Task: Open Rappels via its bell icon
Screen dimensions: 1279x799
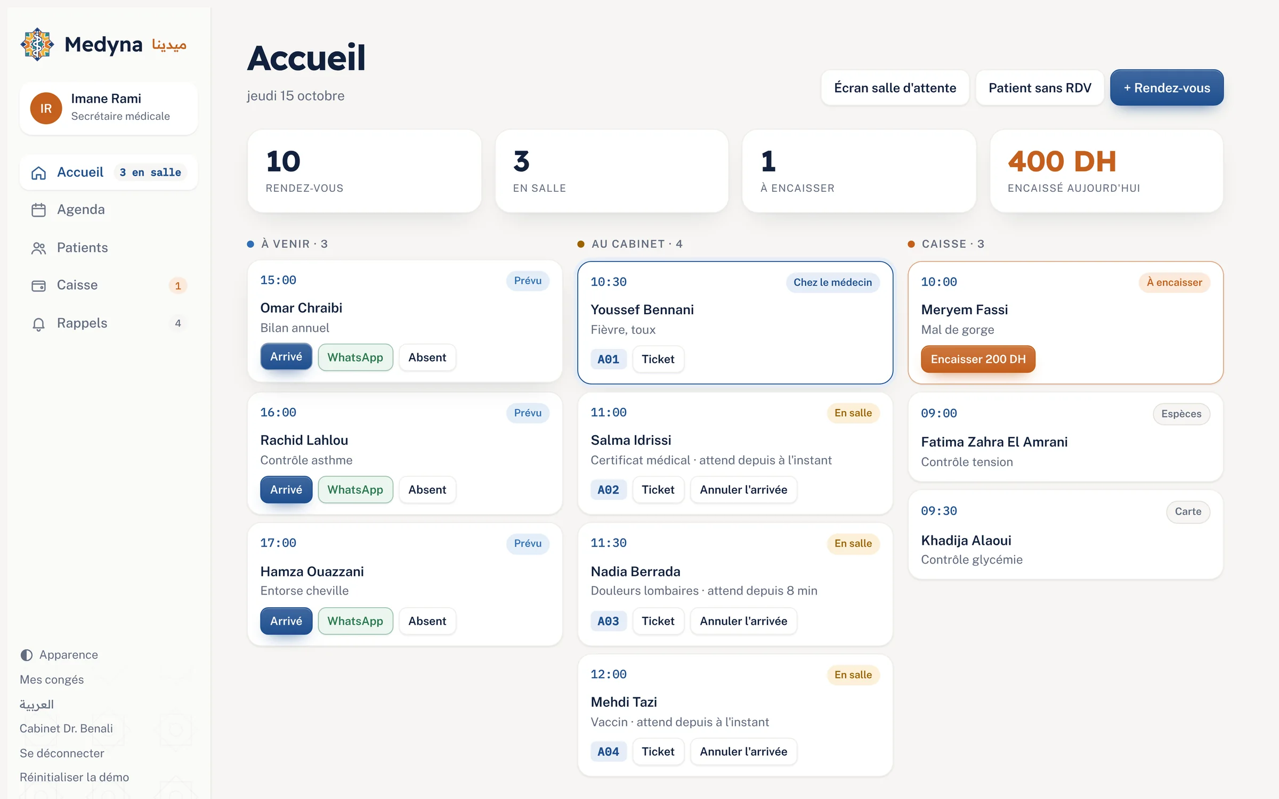Action: click(x=38, y=324)
